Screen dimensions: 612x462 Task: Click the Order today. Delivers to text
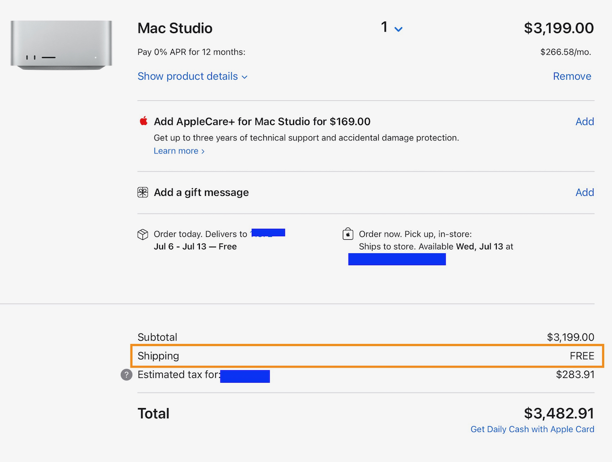point(200,234)
